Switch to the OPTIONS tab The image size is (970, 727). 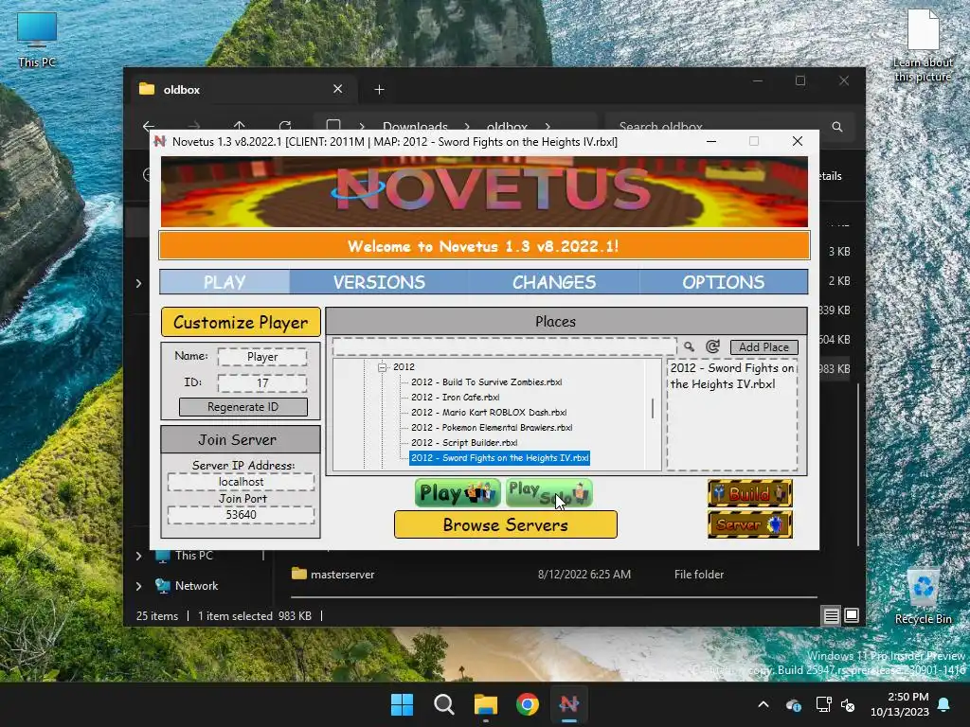tap(723, 282)
